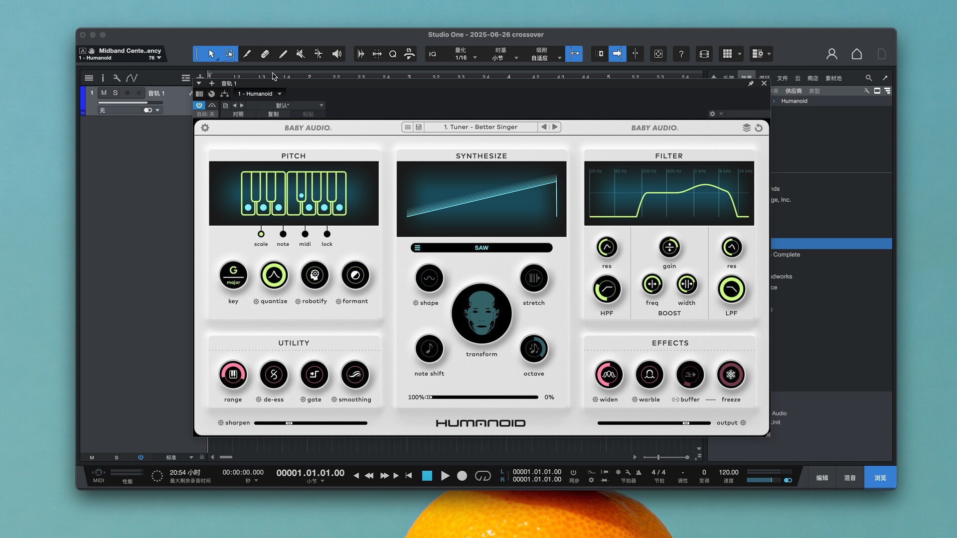Select the lock pitch mode

pyautogui.click(x=327, y=234)
